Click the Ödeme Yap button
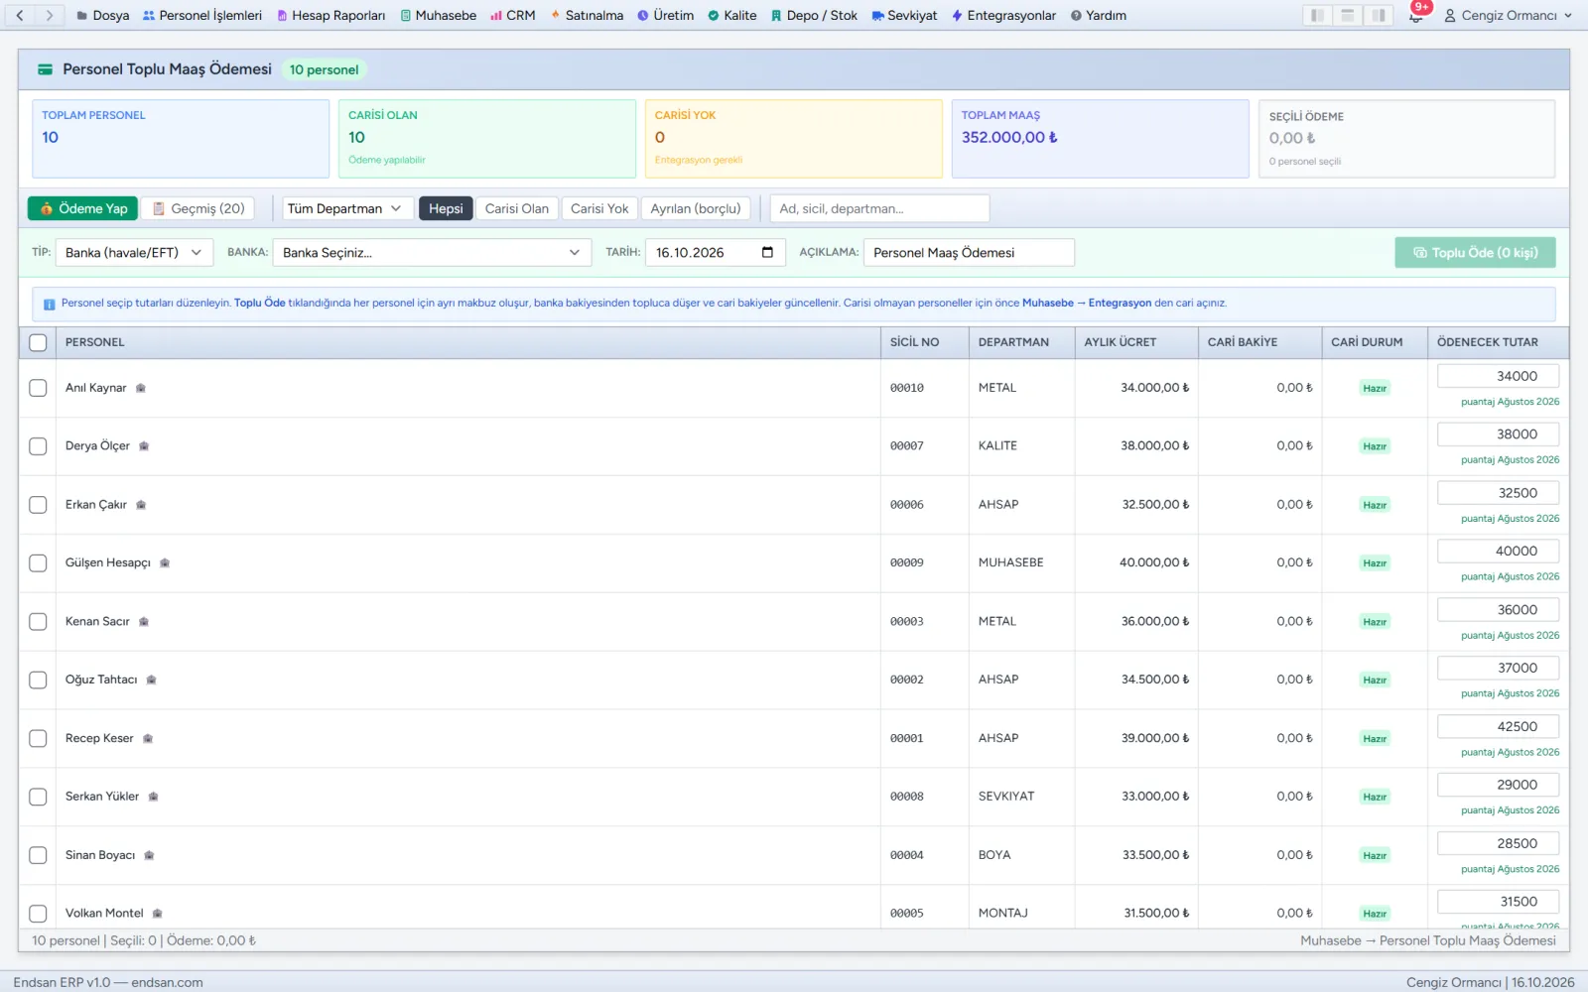The height and width of the screenshot is (992, 1588). click(83, 208)
